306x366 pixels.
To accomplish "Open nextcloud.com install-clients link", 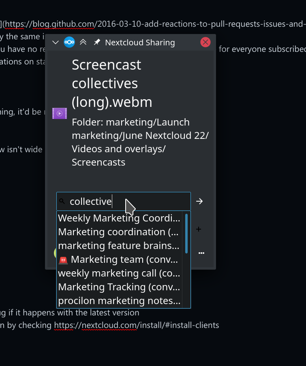I will [137, 325].
